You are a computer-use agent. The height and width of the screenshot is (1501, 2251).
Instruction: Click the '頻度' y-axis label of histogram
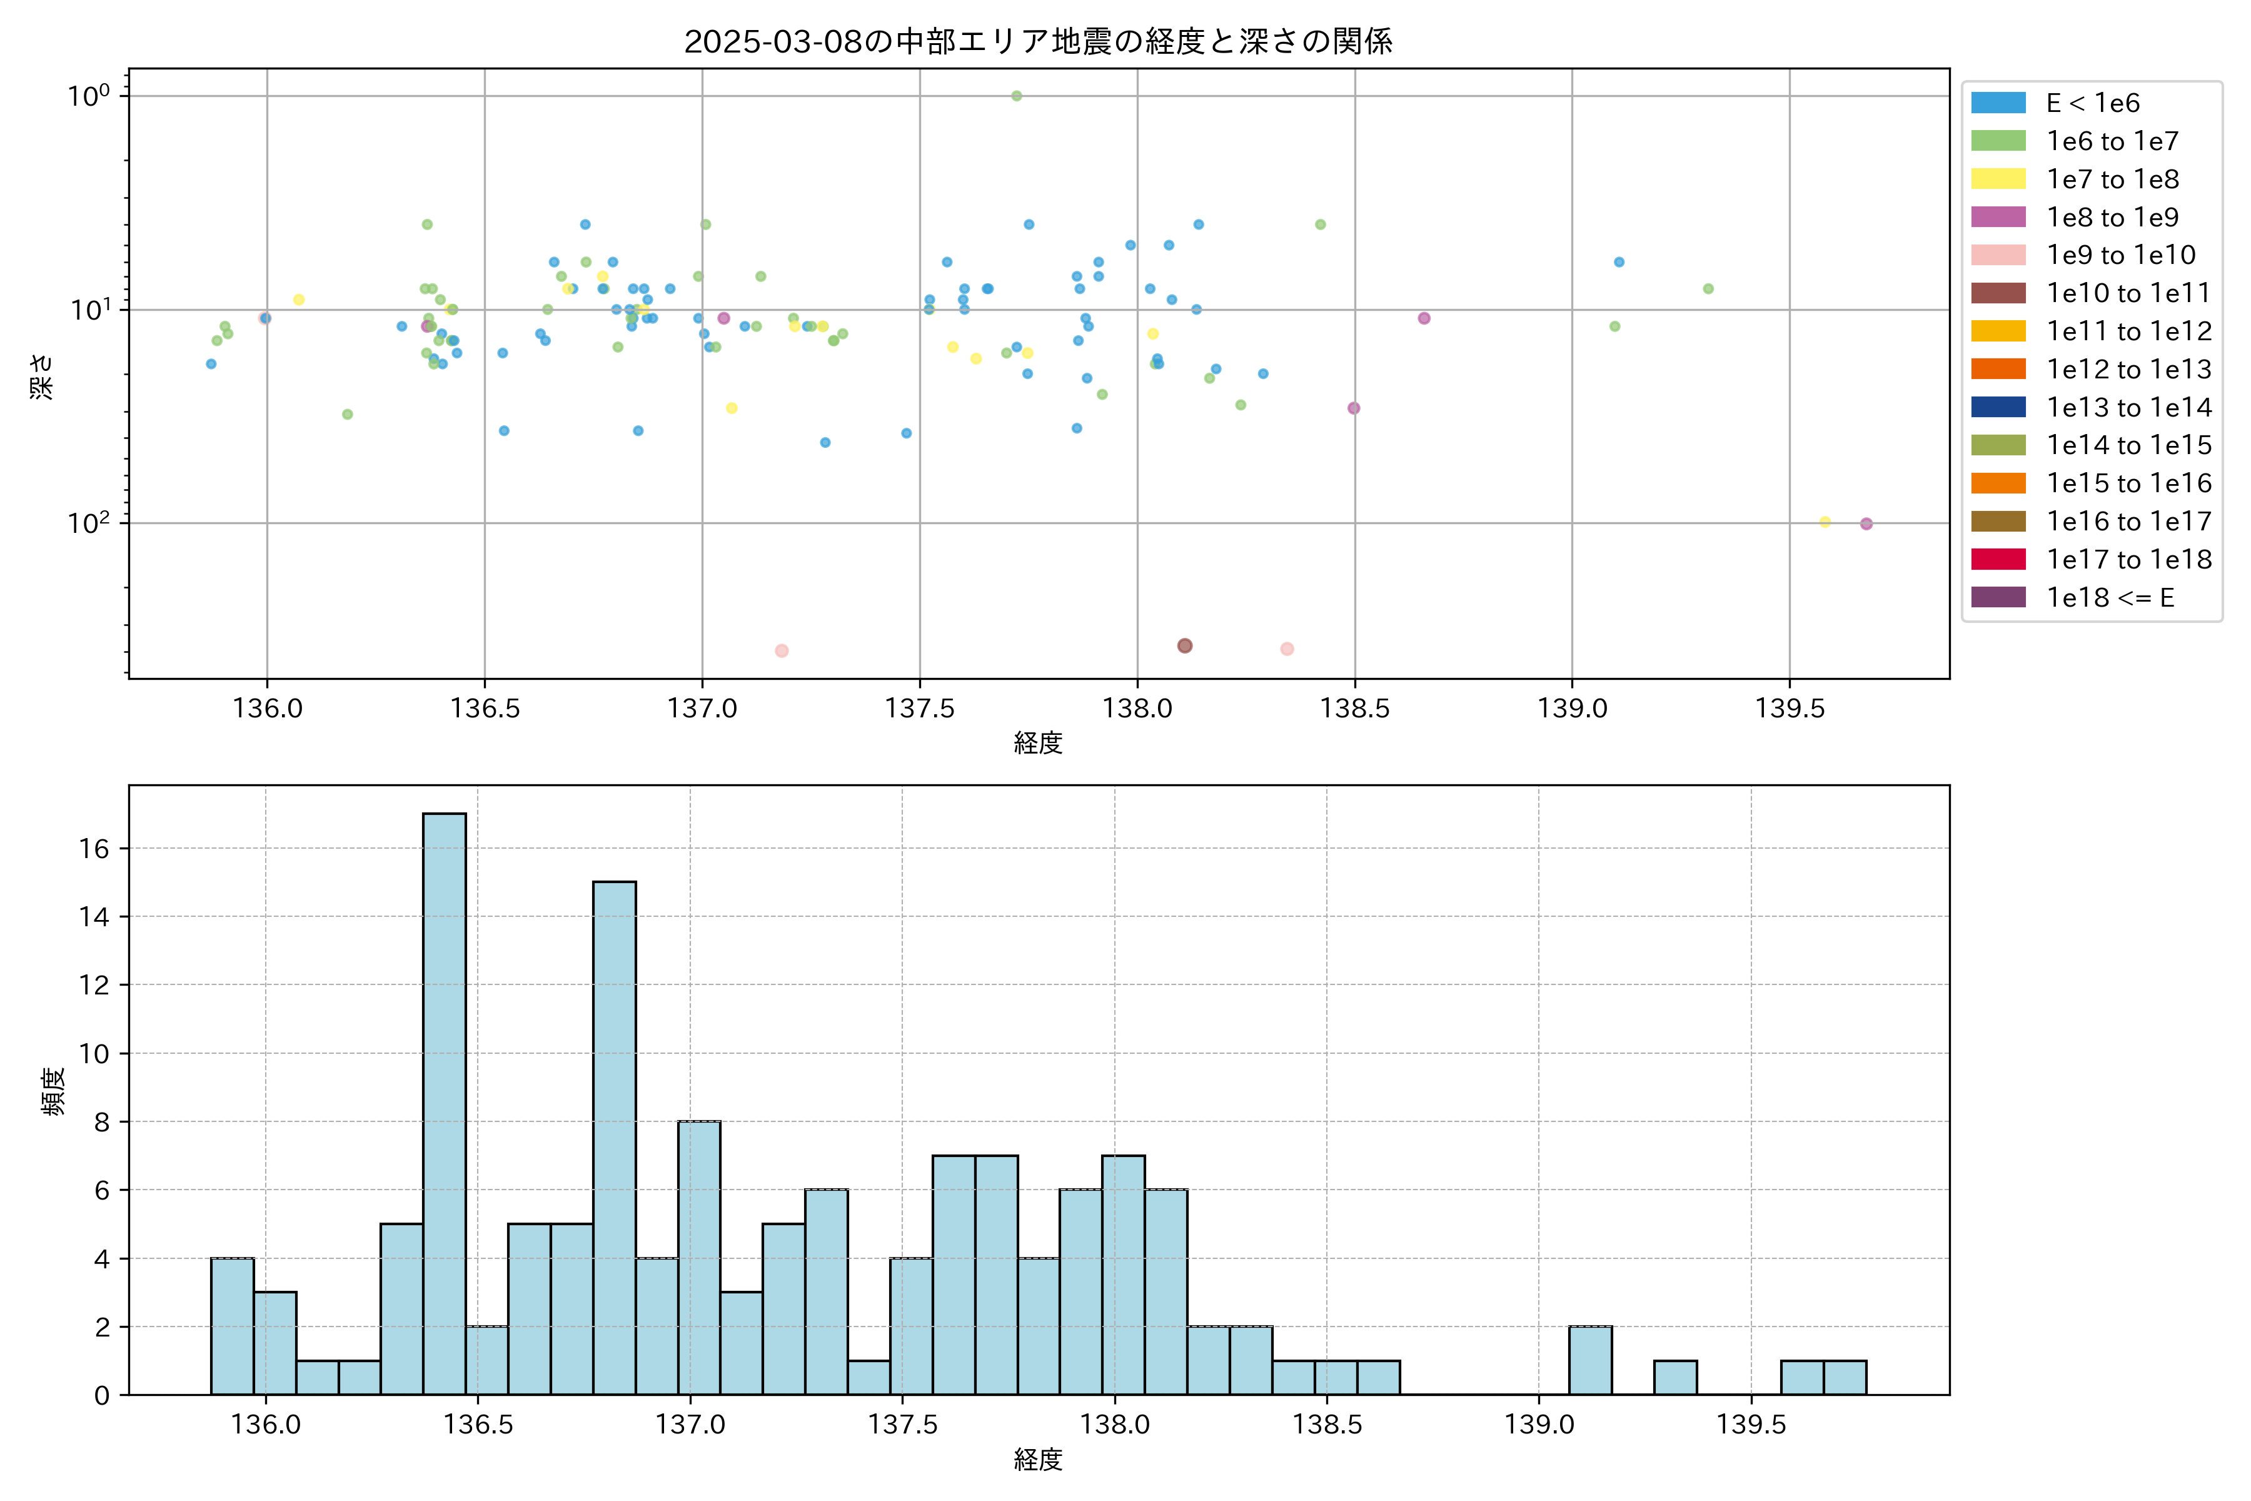tap(54, 1090)
